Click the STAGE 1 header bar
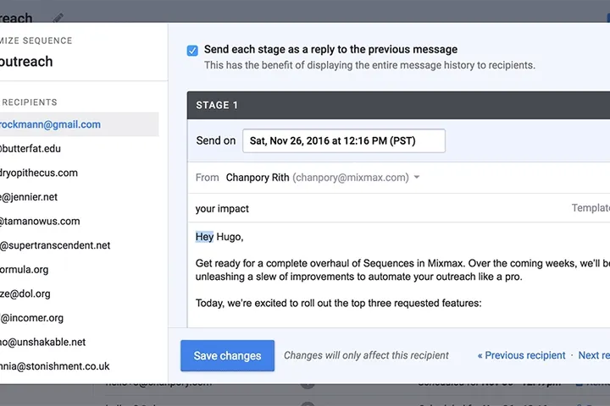Image resolution: width=610 pixels, height=406 pixels. click(x=398, y=105)
